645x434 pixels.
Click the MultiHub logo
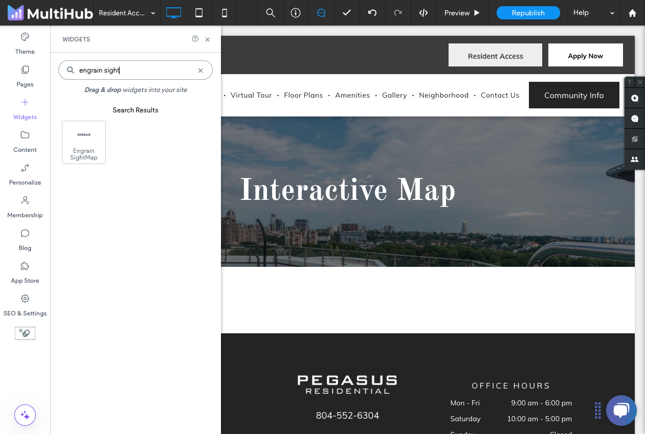coord(50,13)
